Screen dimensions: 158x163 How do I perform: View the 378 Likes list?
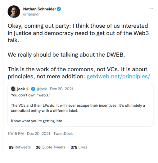tap(79, 147)
